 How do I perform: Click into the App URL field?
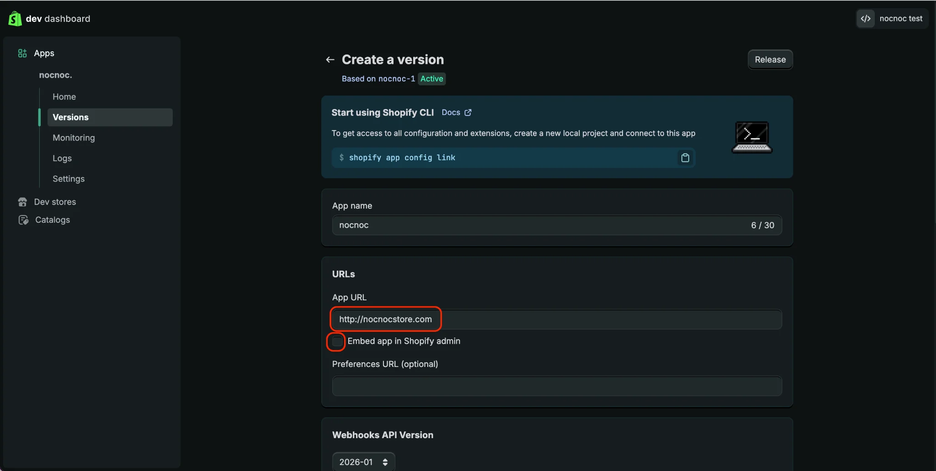pos(557,319)
